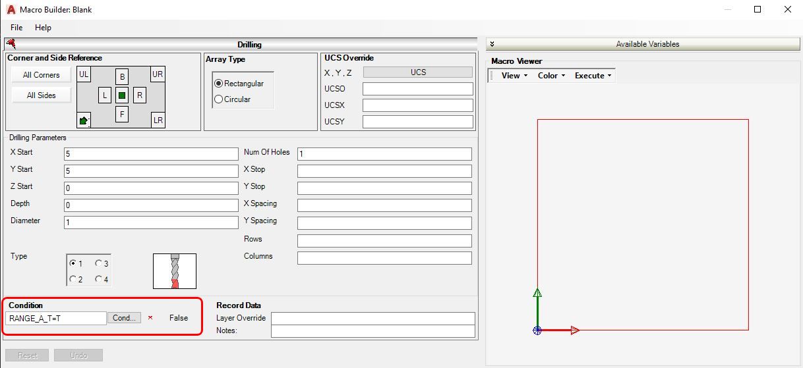Select the Circular array type
The height and width of the screenshot is (368, 803).
(x=219, y=99)
